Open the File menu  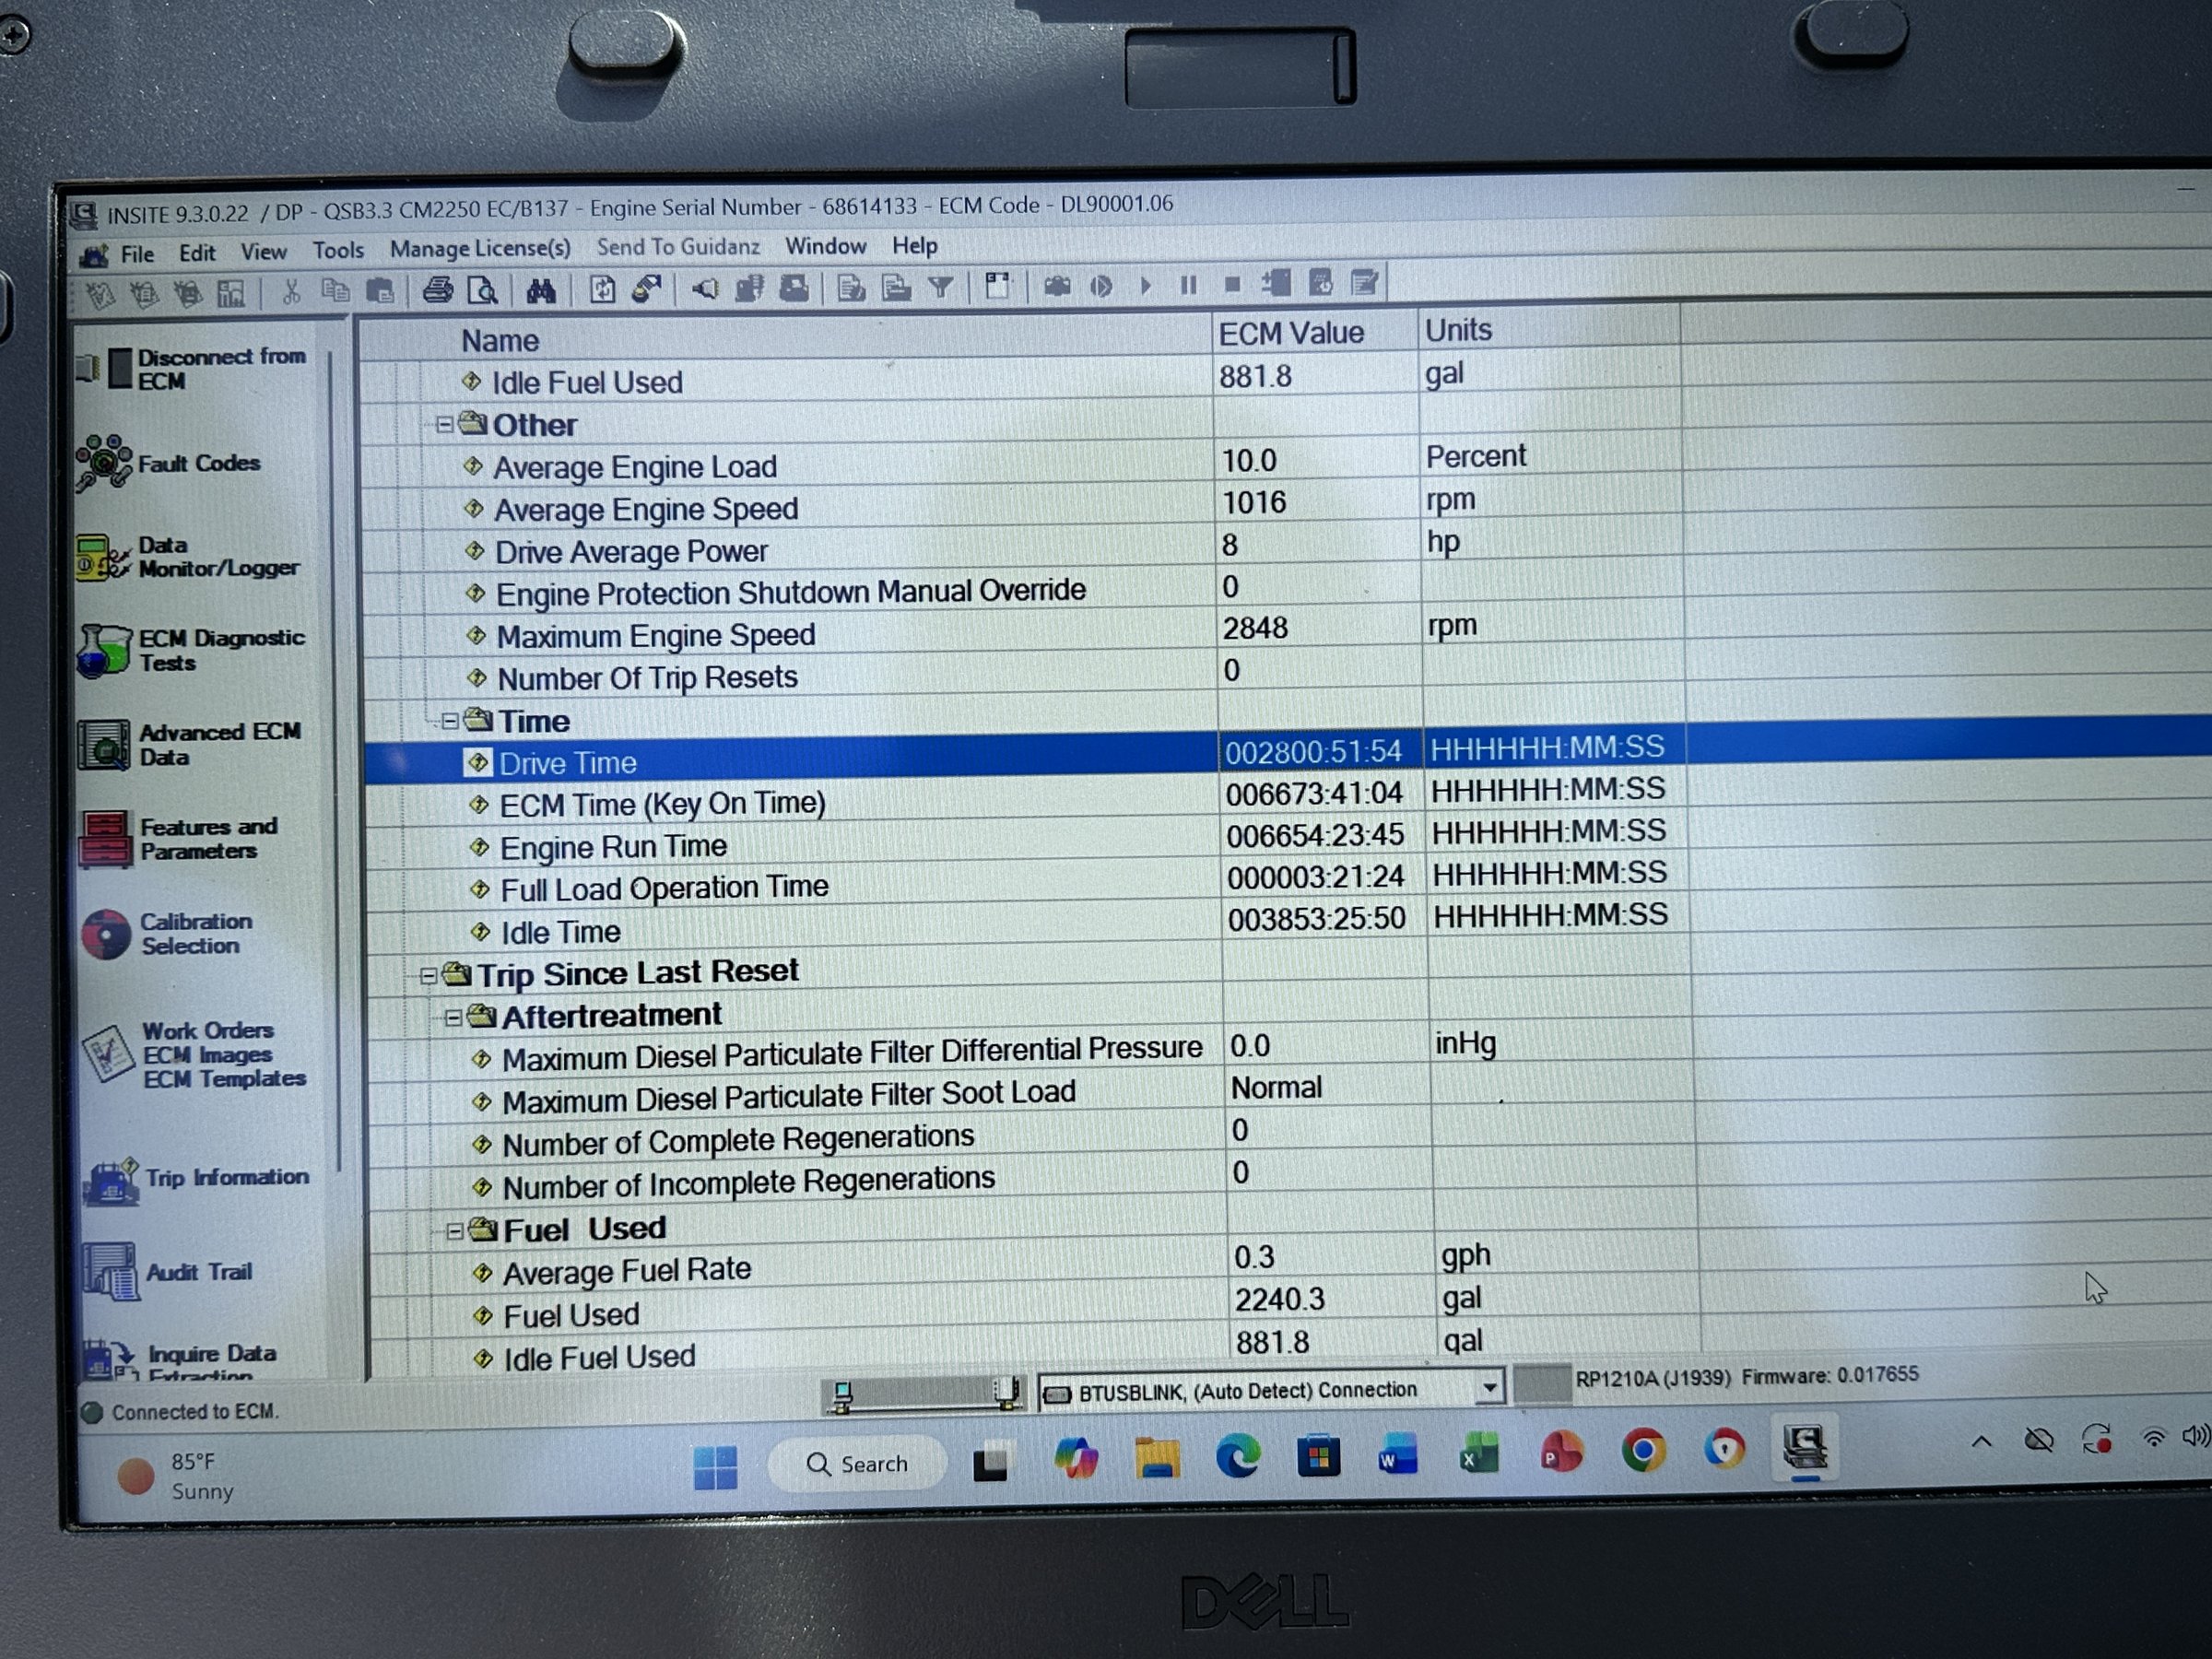[137, 254]
